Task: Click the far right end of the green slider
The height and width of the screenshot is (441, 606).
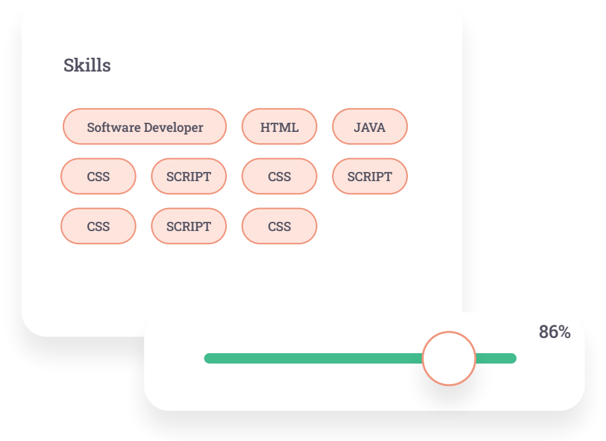Action: pyautogui.click(x=512, y=358)
